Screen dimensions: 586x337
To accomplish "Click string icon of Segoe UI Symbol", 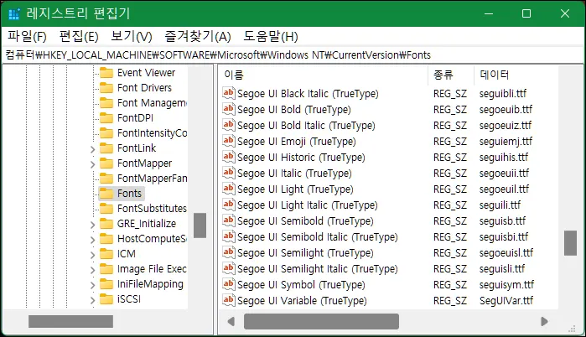I will click(x=228, y=284).
